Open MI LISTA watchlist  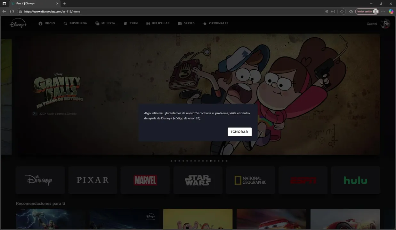105,23
